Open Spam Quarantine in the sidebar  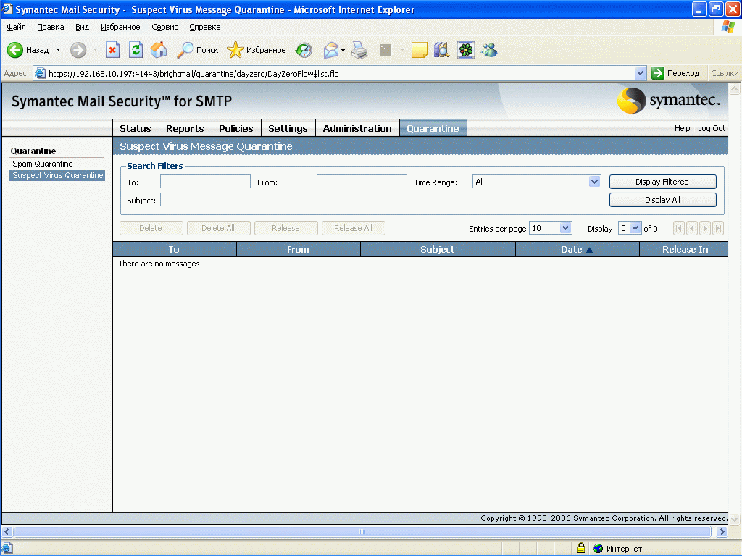[x=43, y=164]
